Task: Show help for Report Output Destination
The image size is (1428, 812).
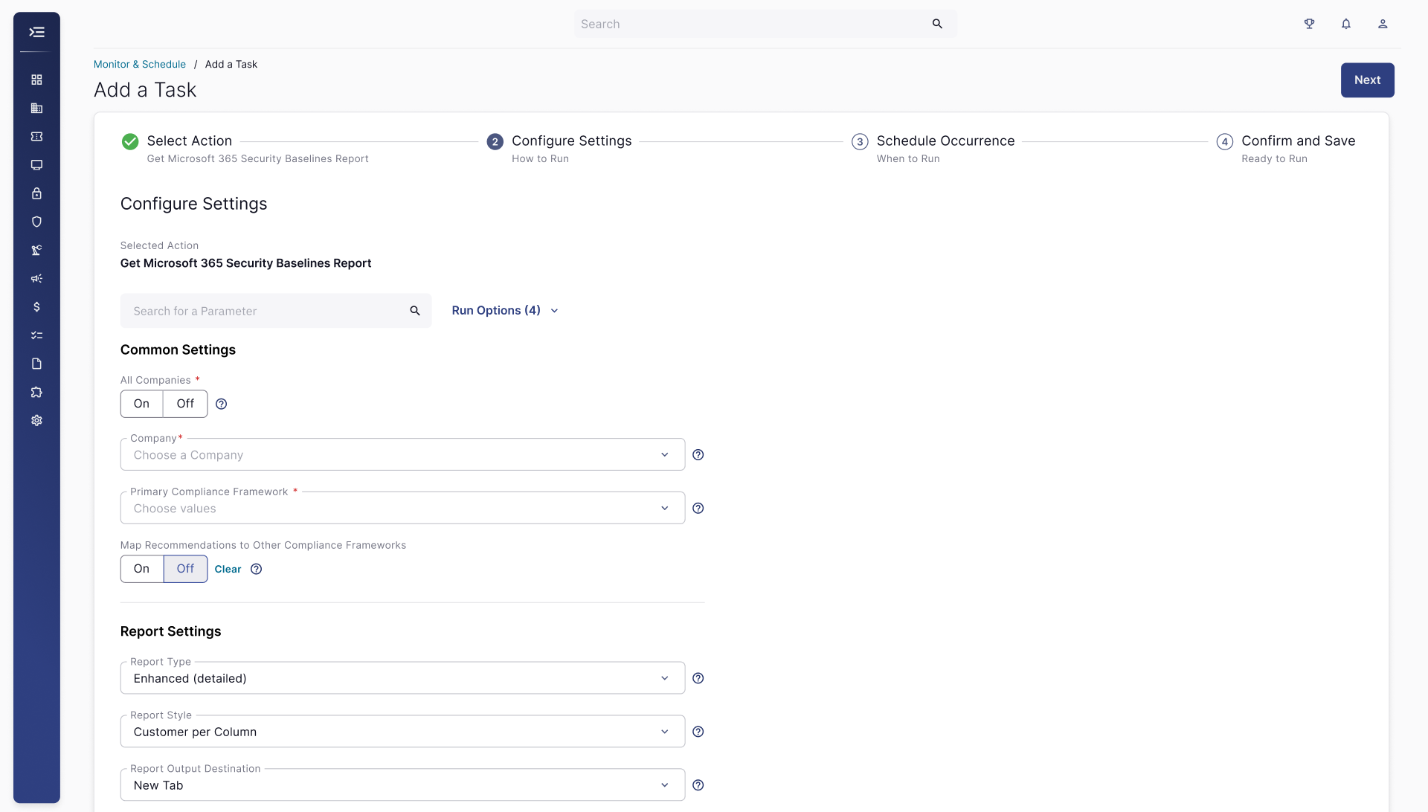Action: (698, 785)
